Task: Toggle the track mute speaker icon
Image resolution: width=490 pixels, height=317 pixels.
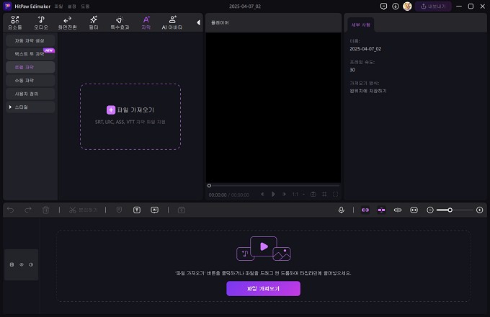Action: (x=31, y=264)
